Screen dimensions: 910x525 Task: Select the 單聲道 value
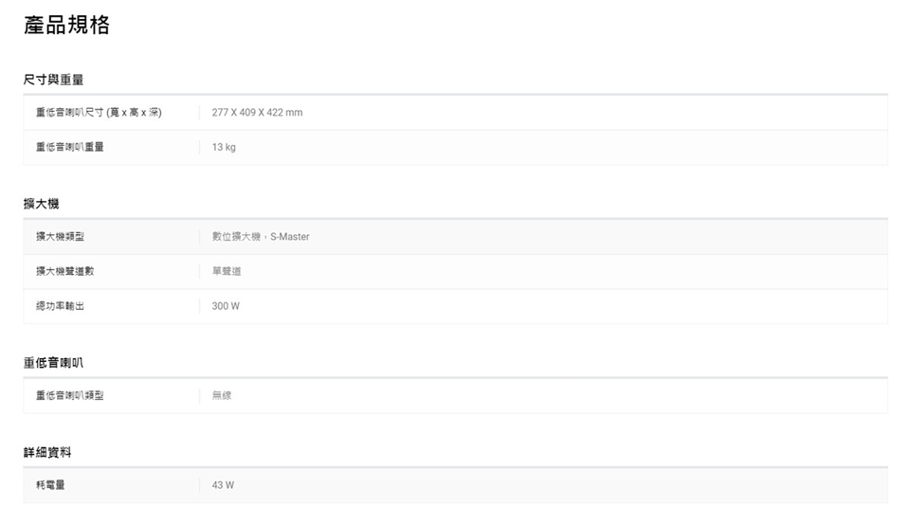pyautogui.click(x=227, y=271)
